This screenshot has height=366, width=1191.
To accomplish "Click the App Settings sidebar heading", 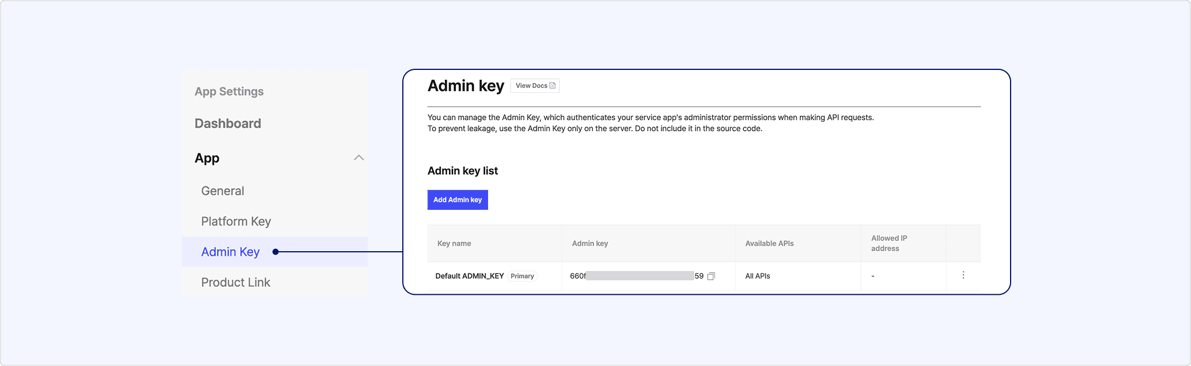I will (229, 91).
